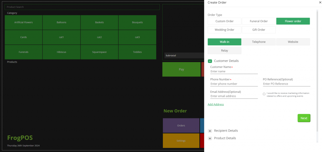The height and width of the screenshot is (152, 322).
Task: Pick Custom Order type
Action: 225,21
